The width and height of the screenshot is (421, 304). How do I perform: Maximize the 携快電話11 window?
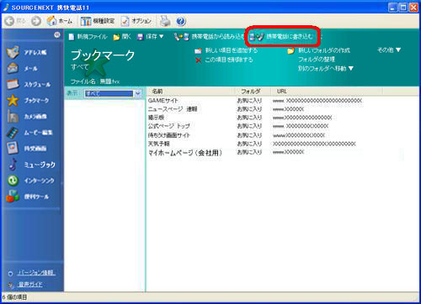tap(403, 8)
